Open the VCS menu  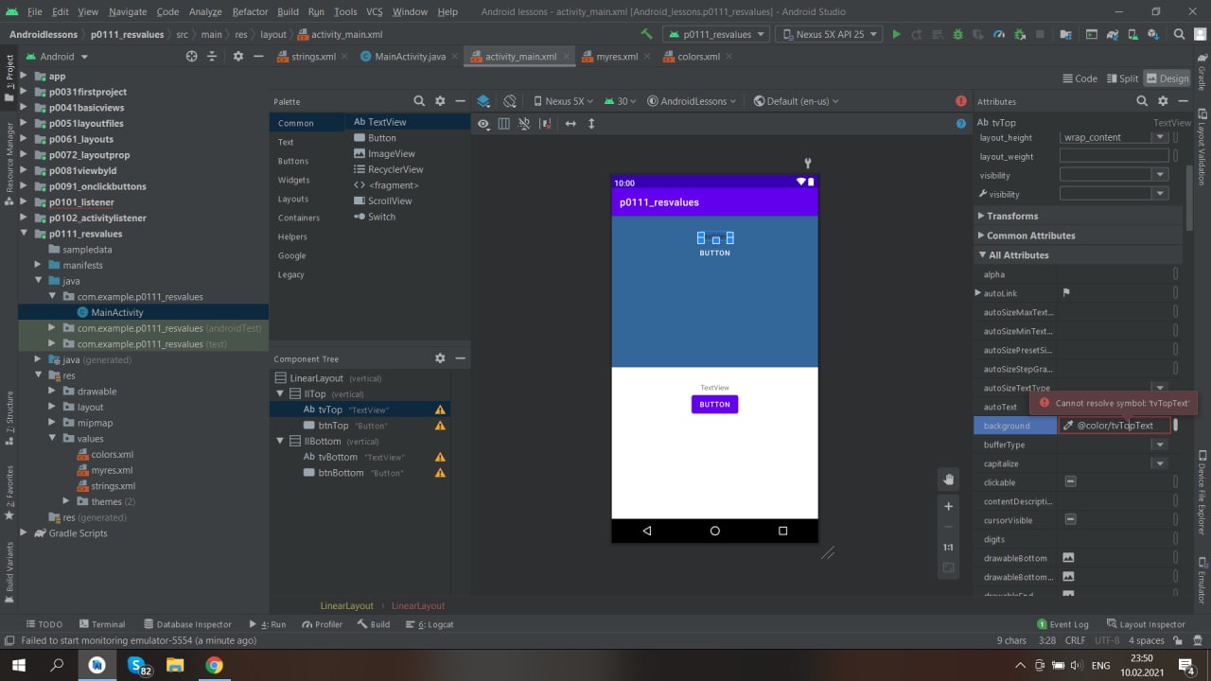374,11
